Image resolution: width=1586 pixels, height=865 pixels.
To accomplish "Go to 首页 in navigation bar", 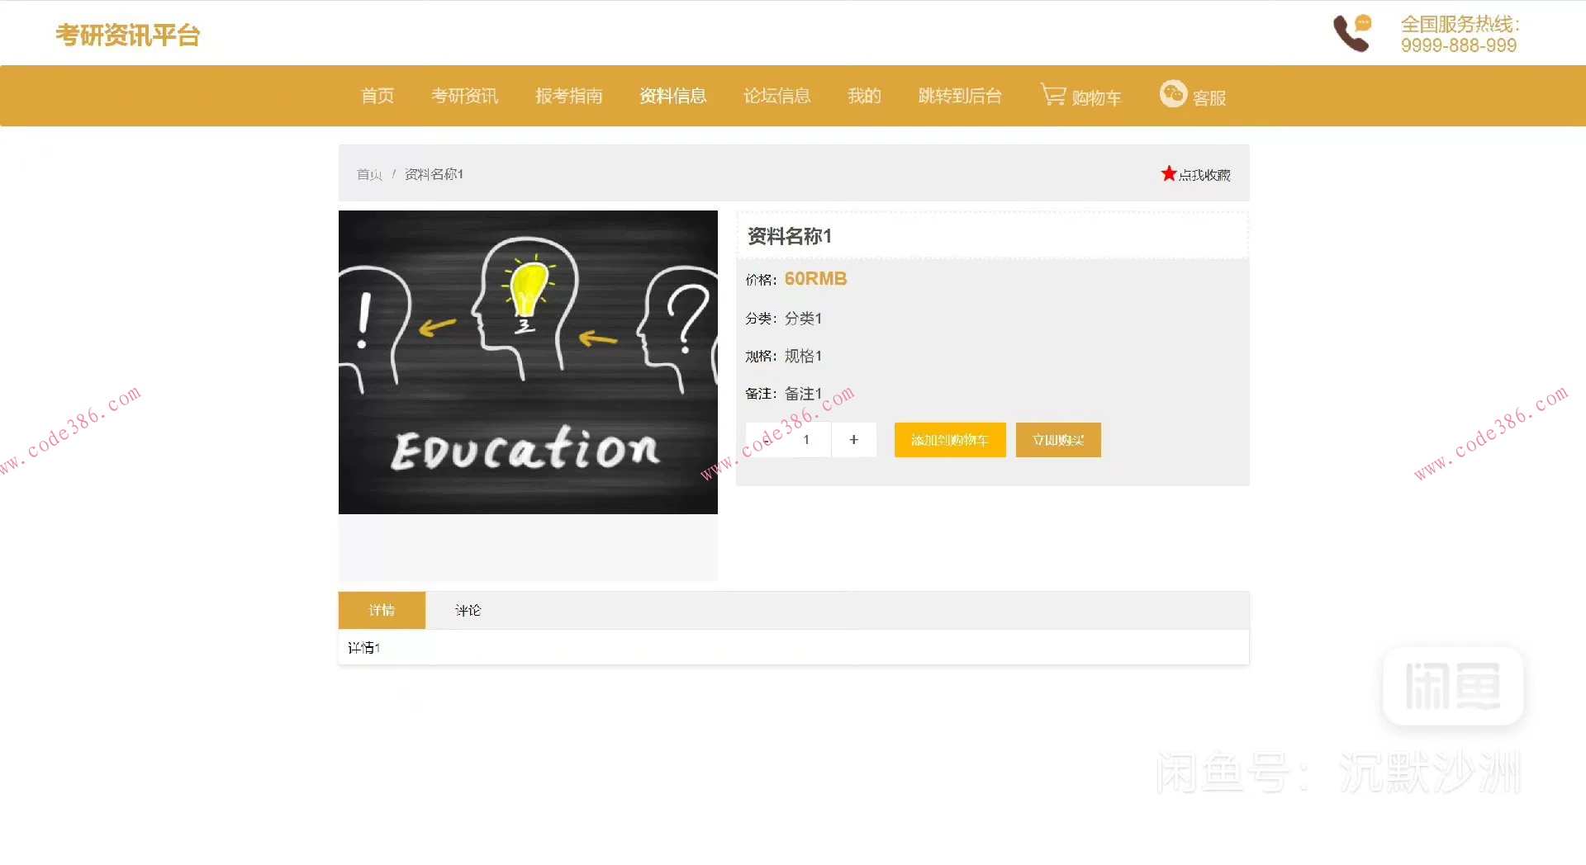I will 378,96.
